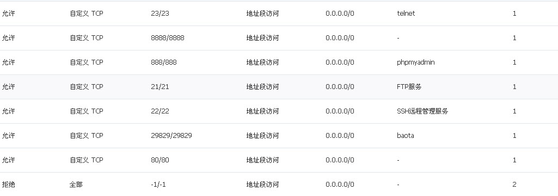This screenshot has width=558, height=196.
Task: Click the FTP服务 rule description
Action: tap(409, 87)
